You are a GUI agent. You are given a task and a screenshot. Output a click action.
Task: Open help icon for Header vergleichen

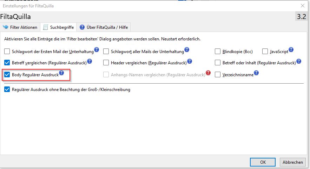pos(190,61)
